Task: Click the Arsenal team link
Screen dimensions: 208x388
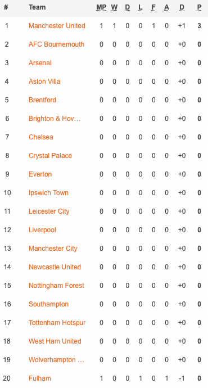Action: [x=40, y=63]
